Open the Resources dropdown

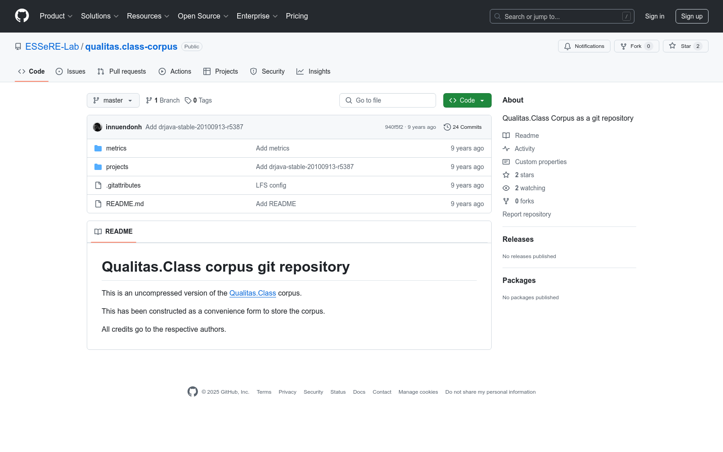(148, 16)
